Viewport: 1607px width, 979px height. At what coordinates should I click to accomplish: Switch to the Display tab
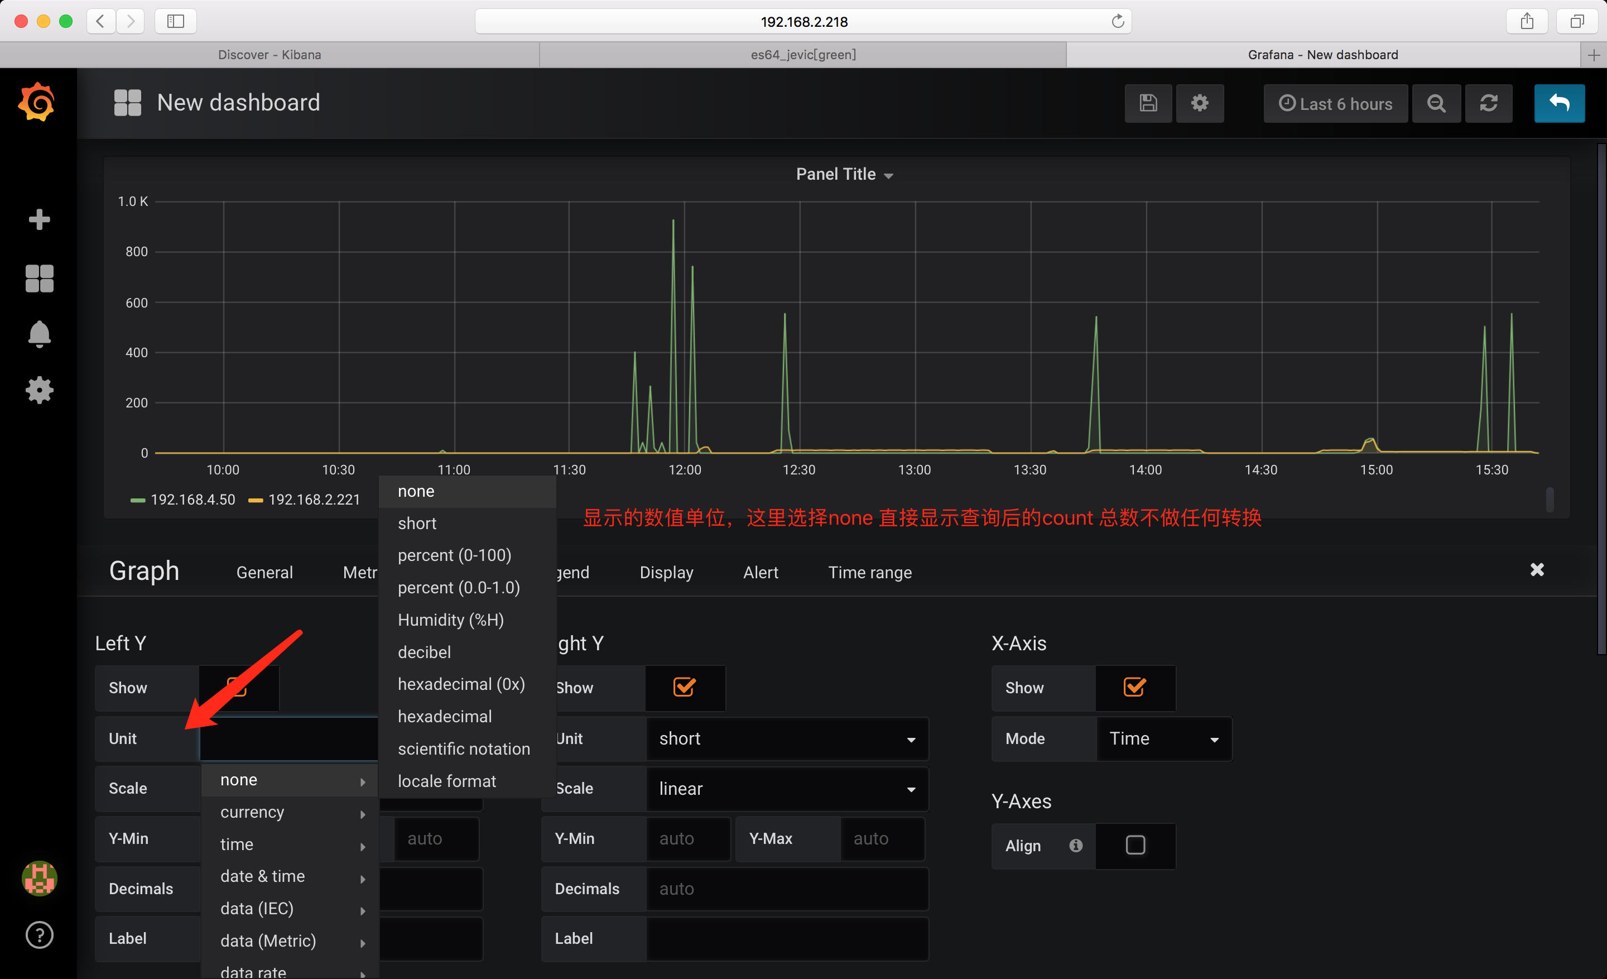click(666, 572)
